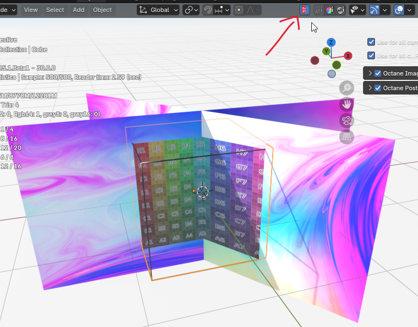The width and height of the screenshot is (418, 327).
Task: Click the negative Z axis dot
Action: click(x=331, y=74)
